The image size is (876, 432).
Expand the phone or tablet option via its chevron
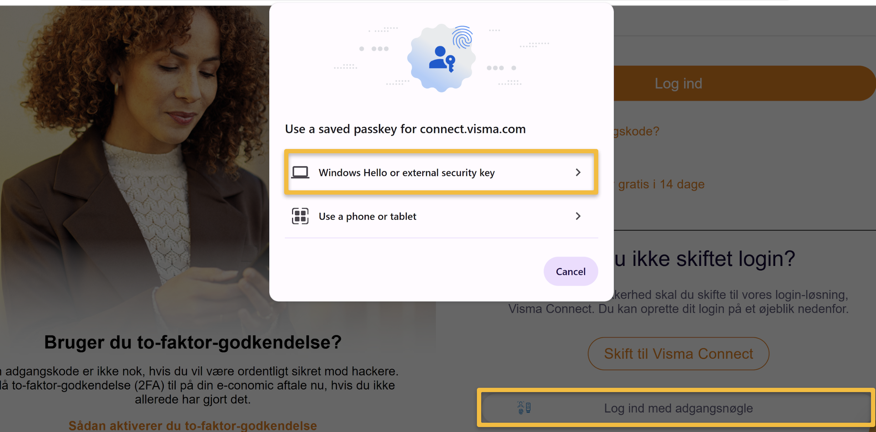(578, 216)
